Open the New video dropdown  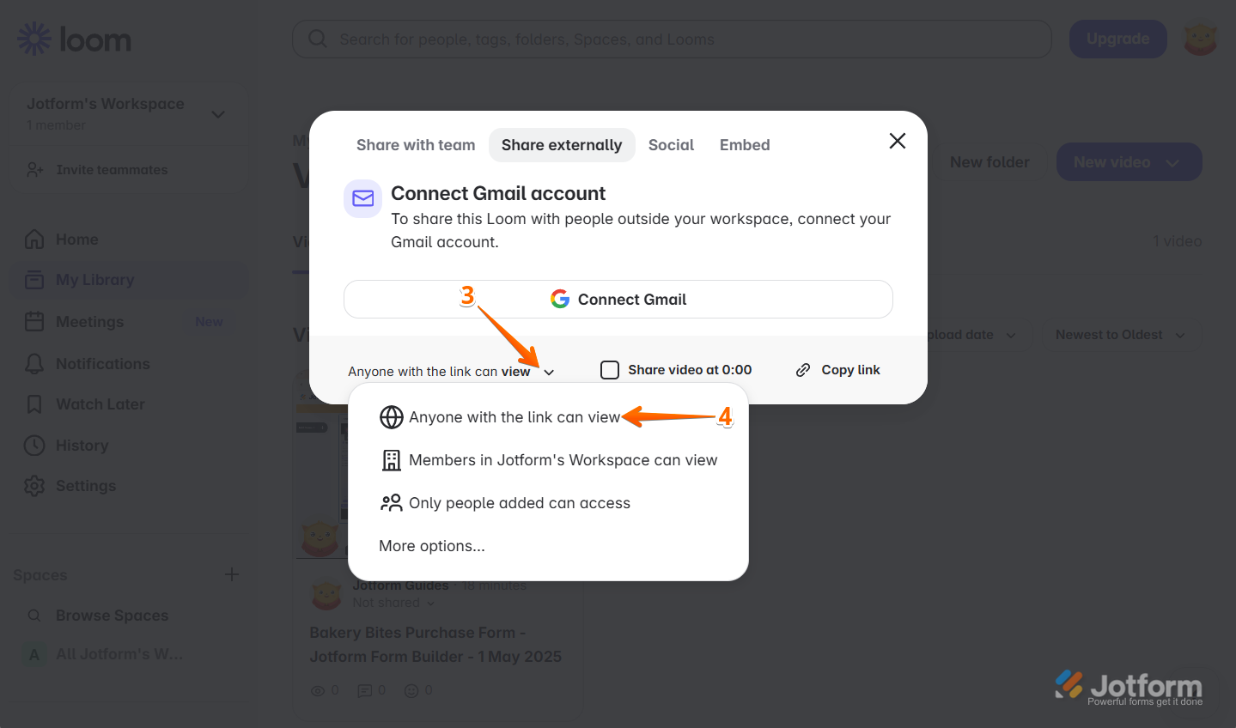(1129, 162)
